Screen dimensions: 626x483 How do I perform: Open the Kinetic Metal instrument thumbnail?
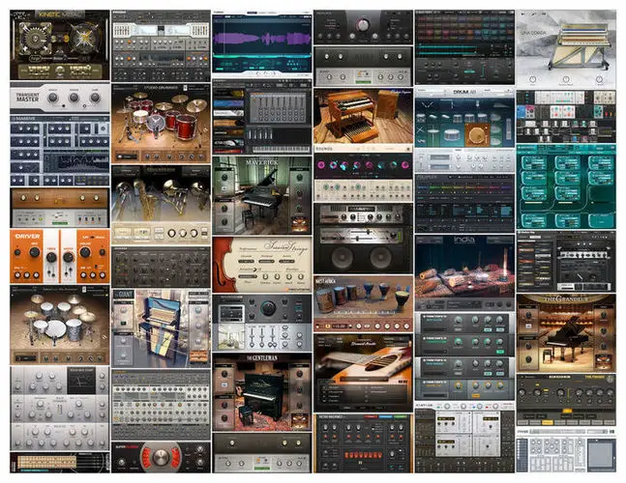pyautogui.click(x=59, y=45)
